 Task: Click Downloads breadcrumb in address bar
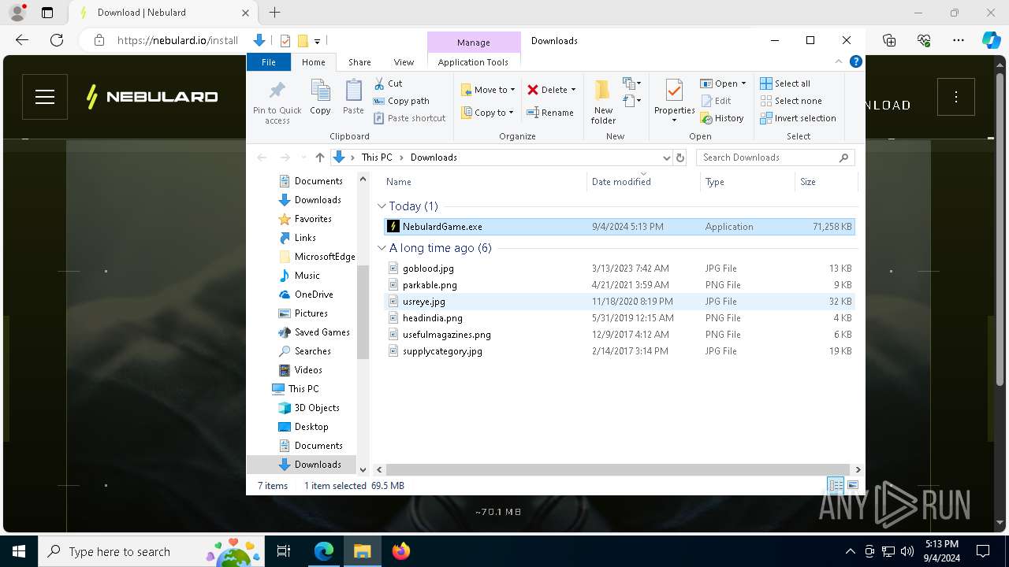434,157
